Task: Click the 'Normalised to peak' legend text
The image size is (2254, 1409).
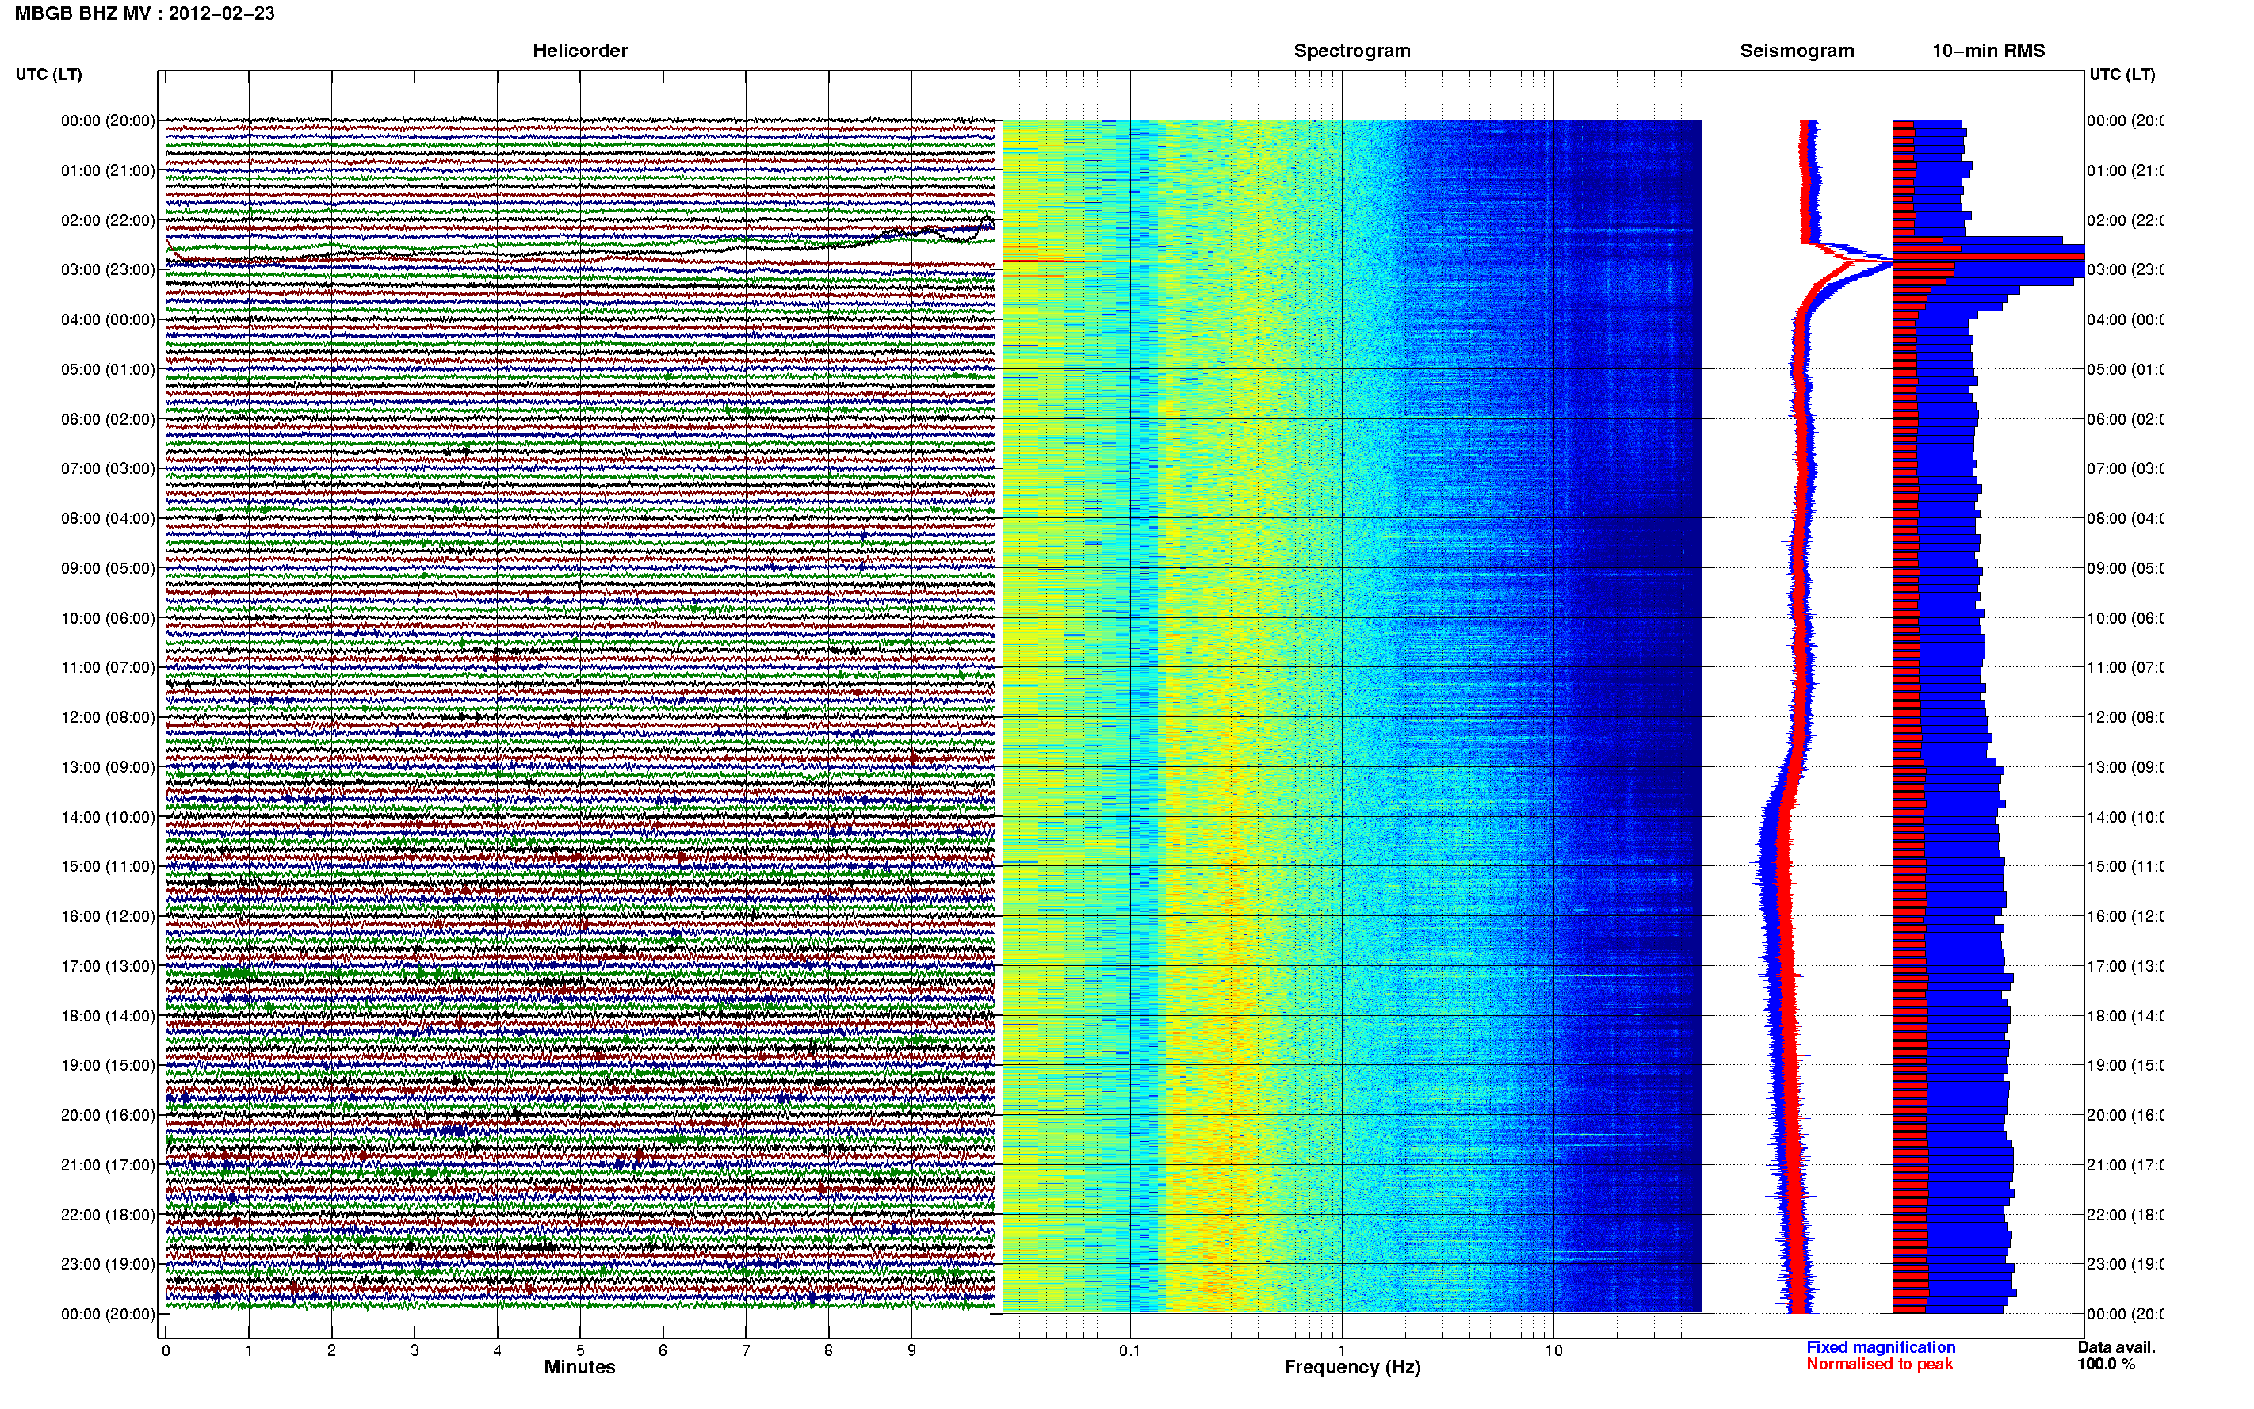Action: click(1879, 1365)
